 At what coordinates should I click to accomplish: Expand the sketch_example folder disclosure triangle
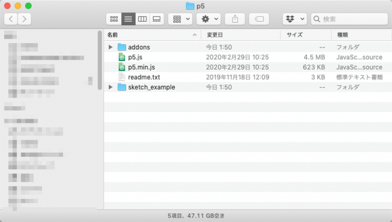(110, 87)
